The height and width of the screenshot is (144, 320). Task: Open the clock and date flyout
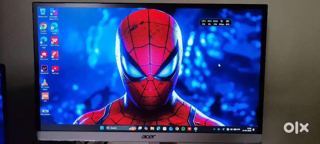(x=247, y=130)
